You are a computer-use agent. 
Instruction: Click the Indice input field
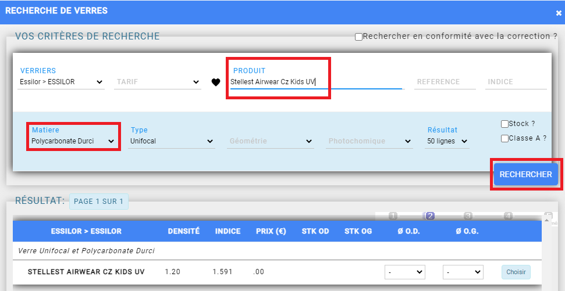pos(516,82)
